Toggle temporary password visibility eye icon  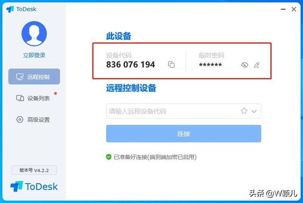click(245, 65)
